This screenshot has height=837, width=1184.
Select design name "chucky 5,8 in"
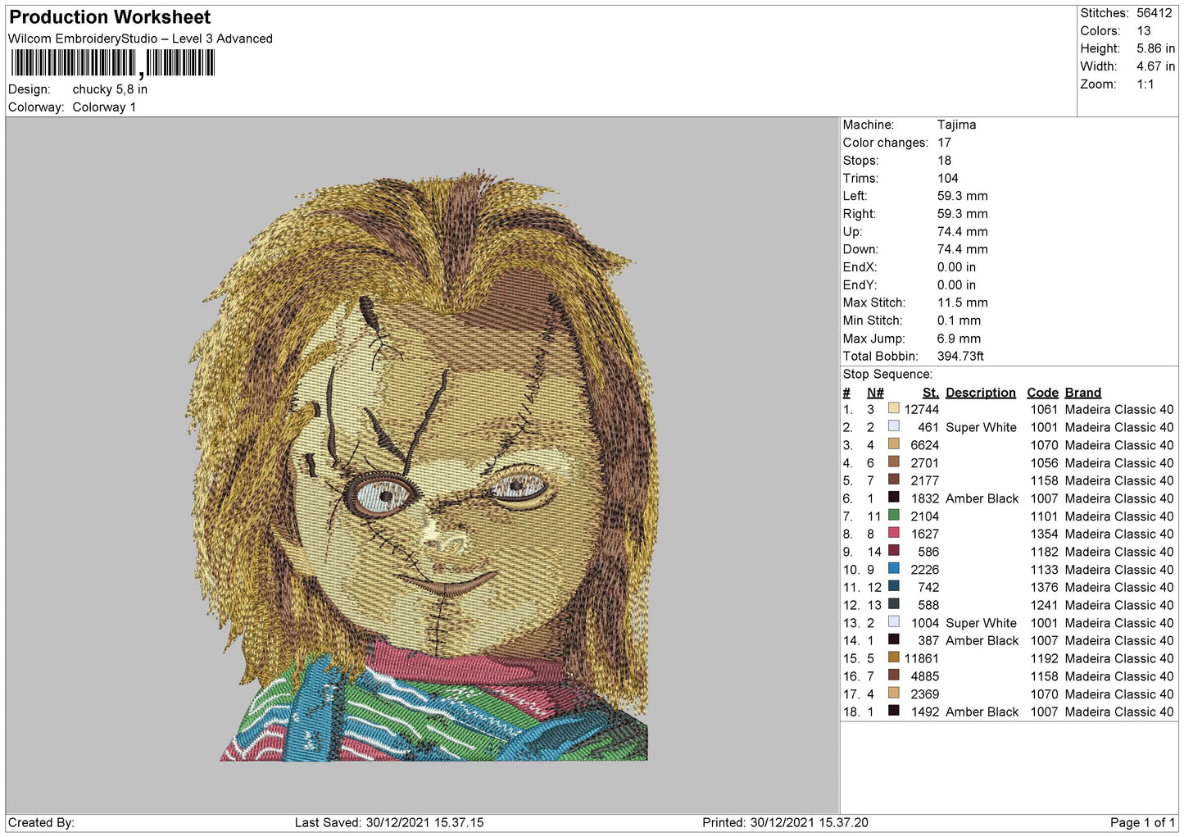pyautogui.click(x=110, y=89)
